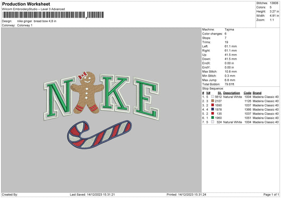Select the green letter K
This screenshot has width=281, height=198.
[x=115, y=93]
